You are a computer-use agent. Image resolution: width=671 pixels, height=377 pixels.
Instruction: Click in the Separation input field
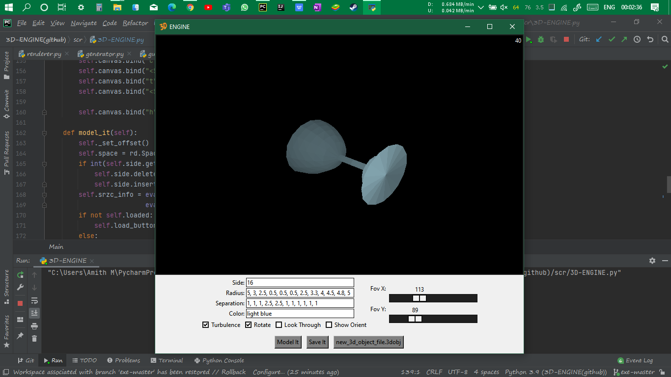point(300,303)
